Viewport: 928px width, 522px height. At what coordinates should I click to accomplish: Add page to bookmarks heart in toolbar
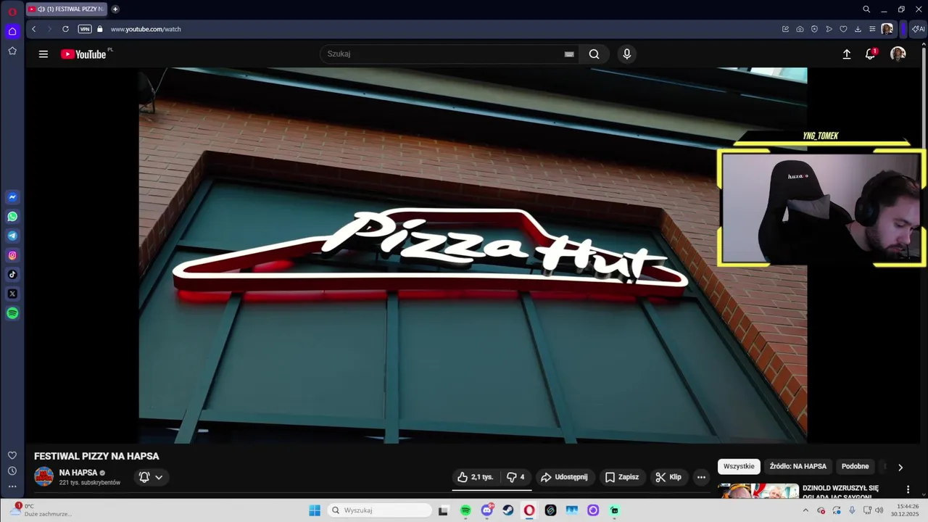click(x=843, y=29)
